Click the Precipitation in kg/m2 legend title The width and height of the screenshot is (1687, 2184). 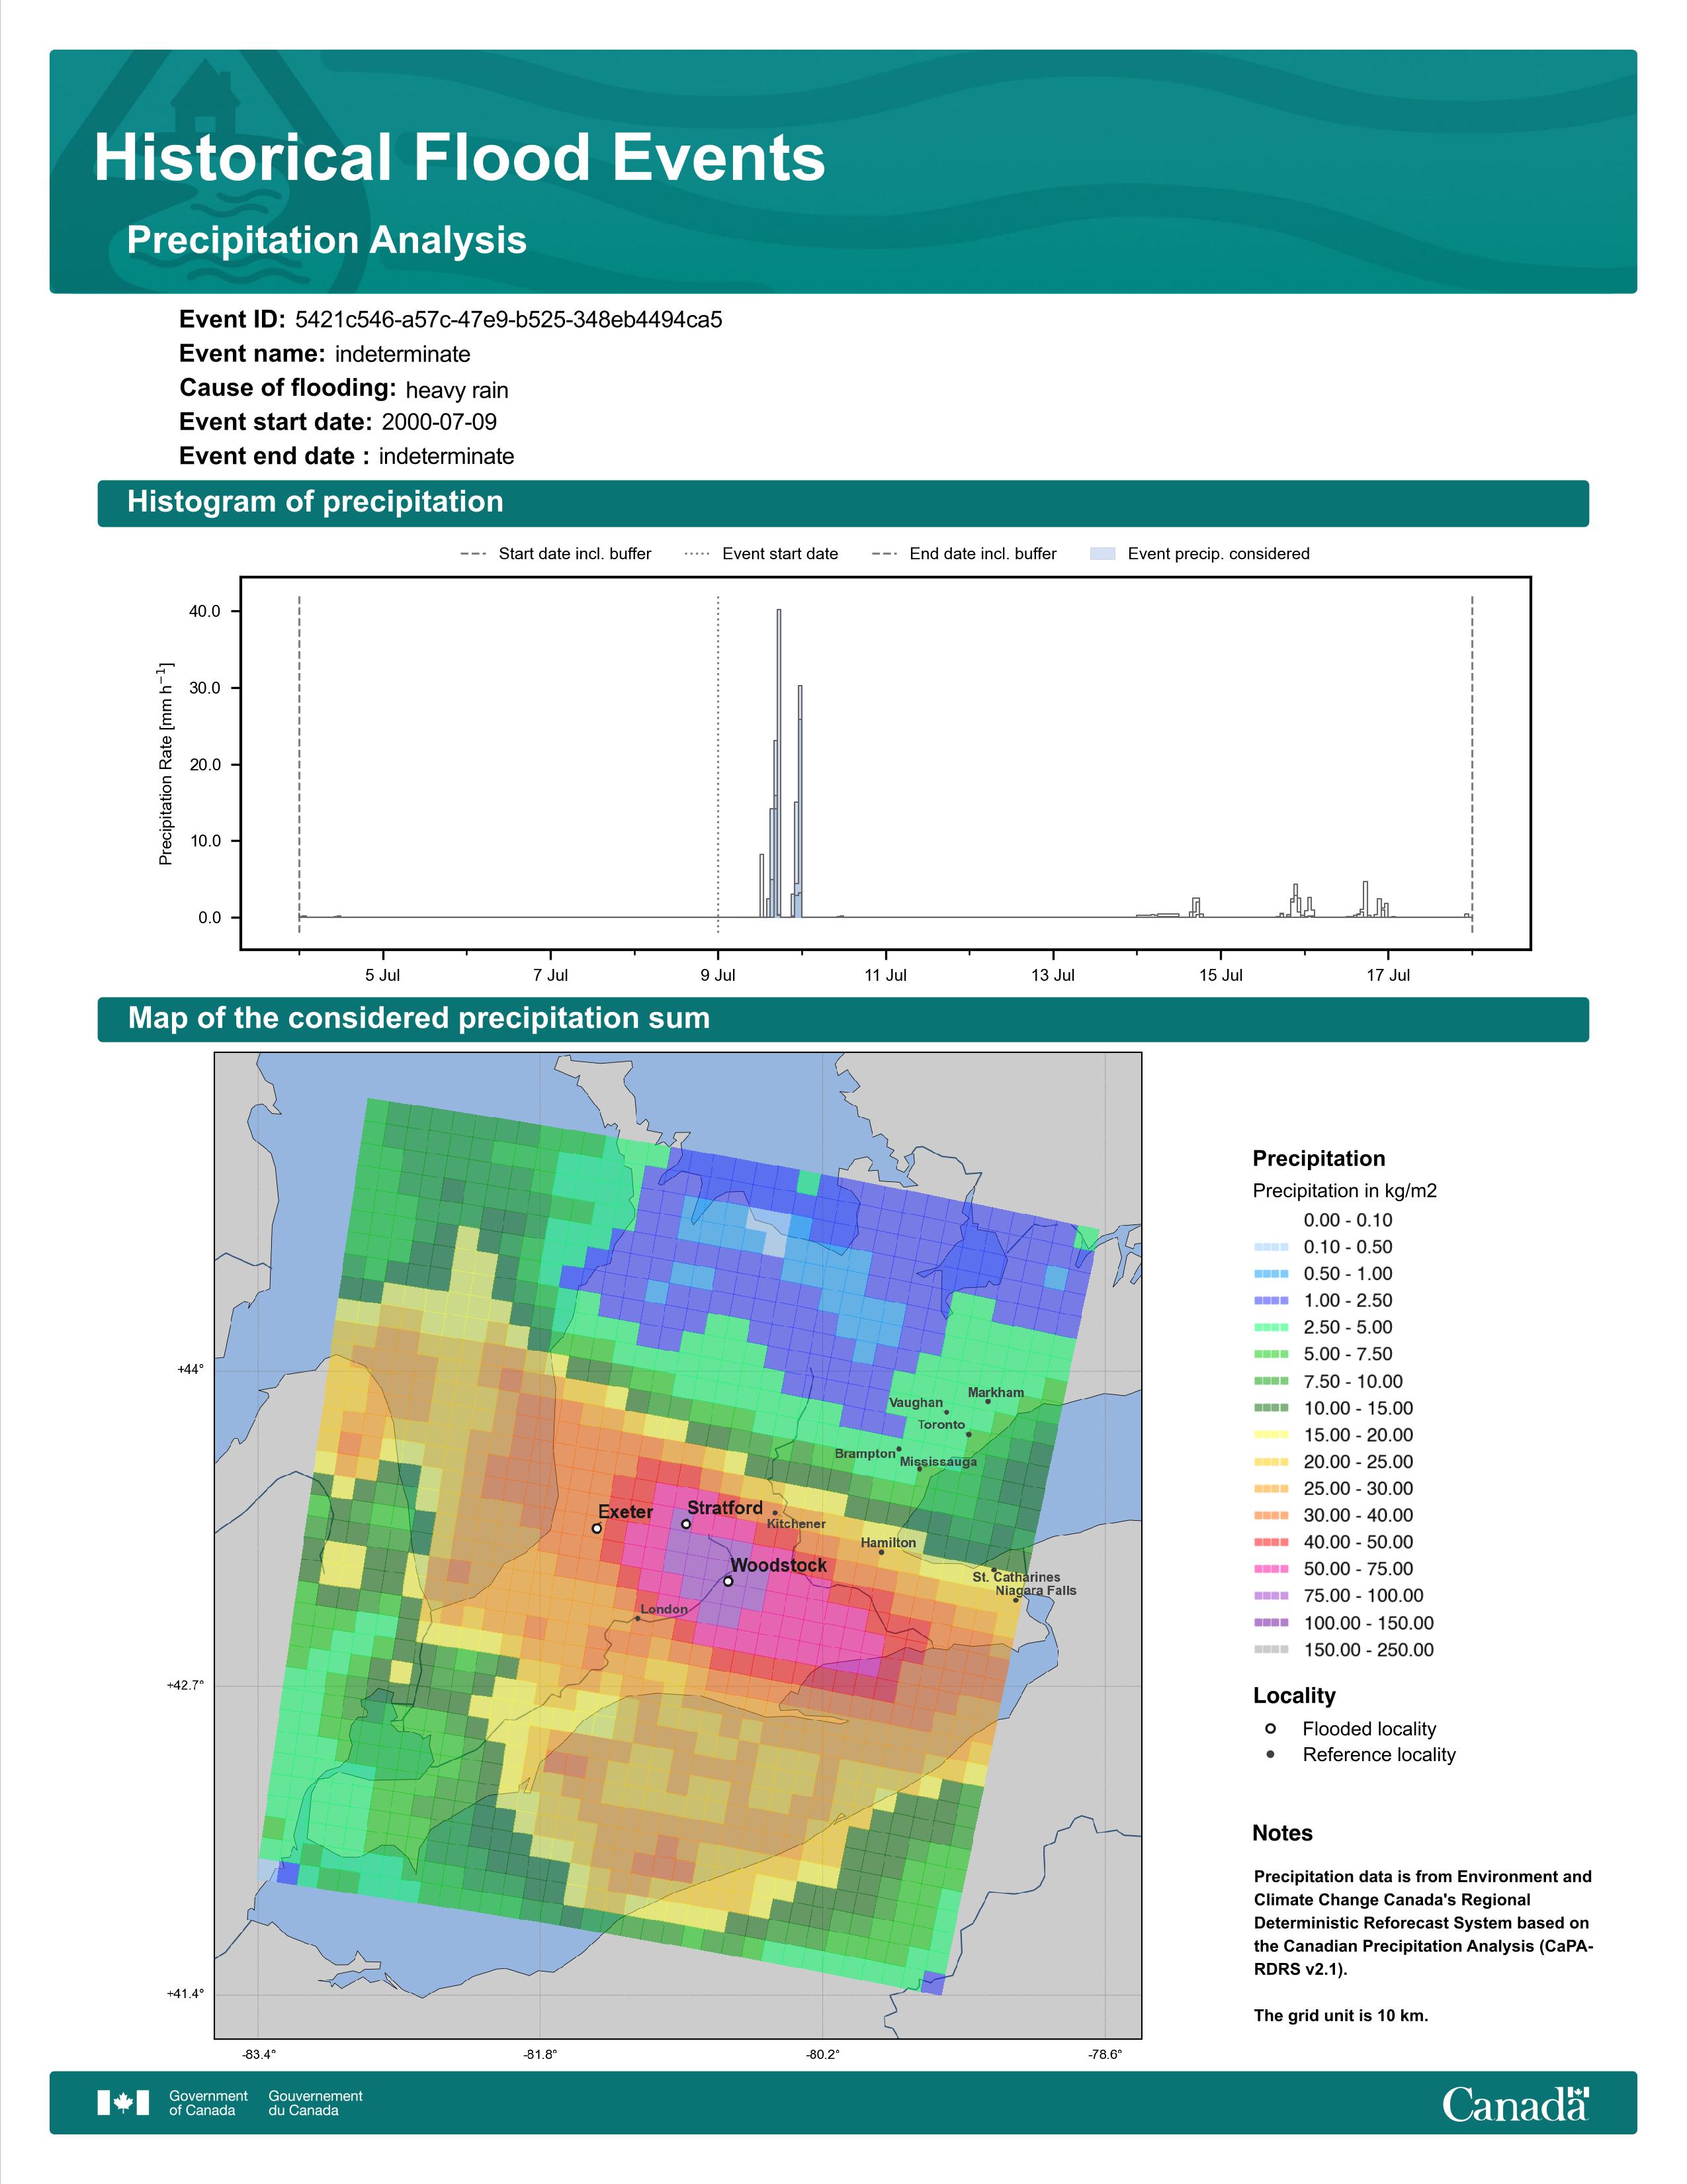pyautogui.click(x=1345, y=1191)
